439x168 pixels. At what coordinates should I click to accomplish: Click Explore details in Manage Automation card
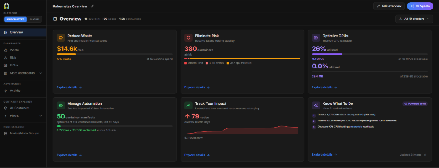pyautogui.click(x=69, y=155)
